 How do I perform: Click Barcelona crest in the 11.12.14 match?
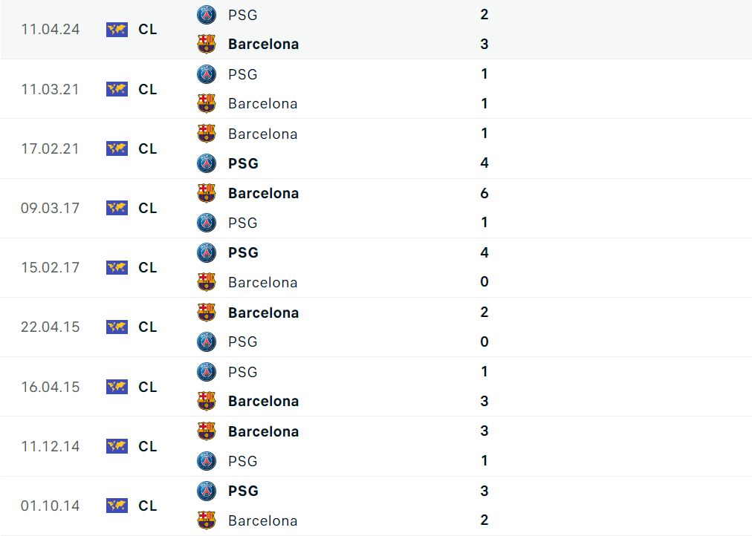point(206,431)
